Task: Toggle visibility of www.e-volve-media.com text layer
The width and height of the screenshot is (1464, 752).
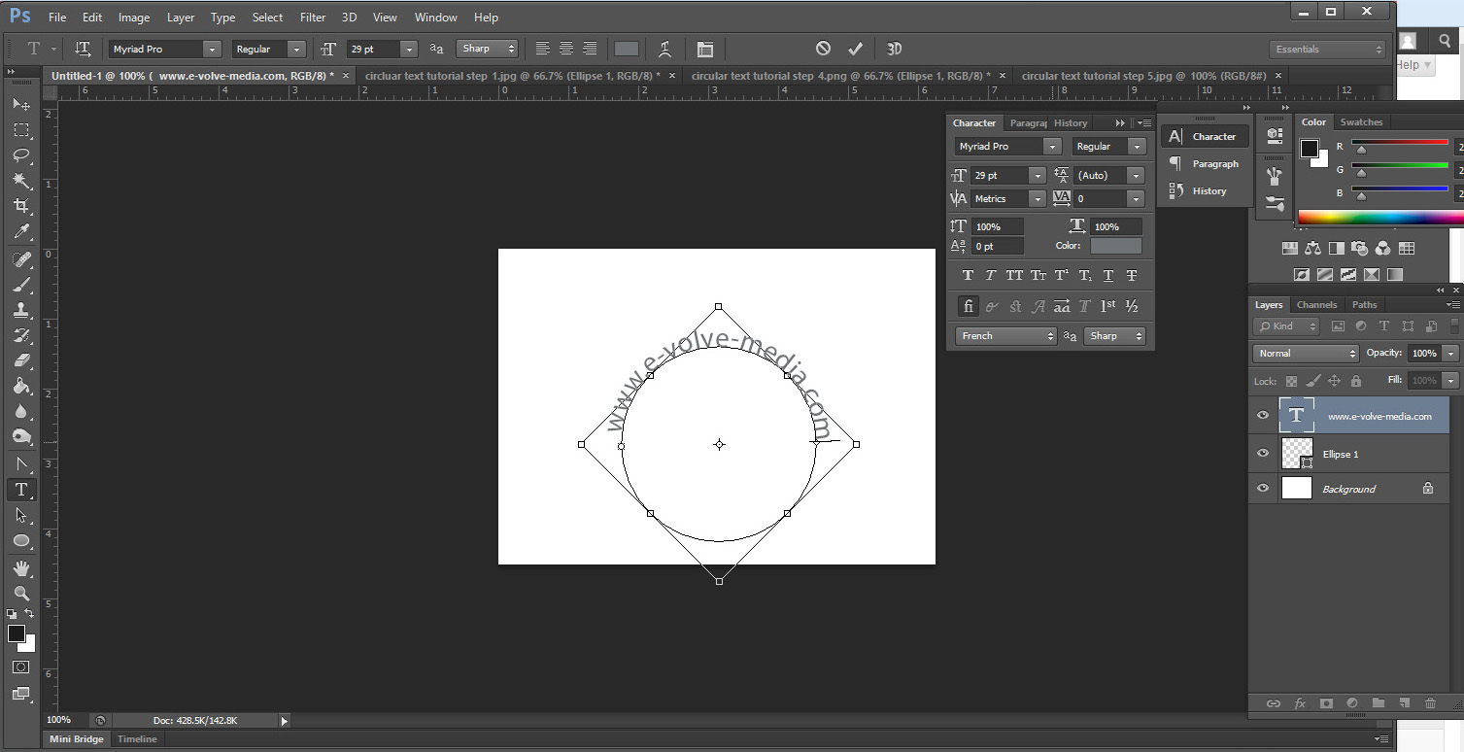Action: point(1263,416)
